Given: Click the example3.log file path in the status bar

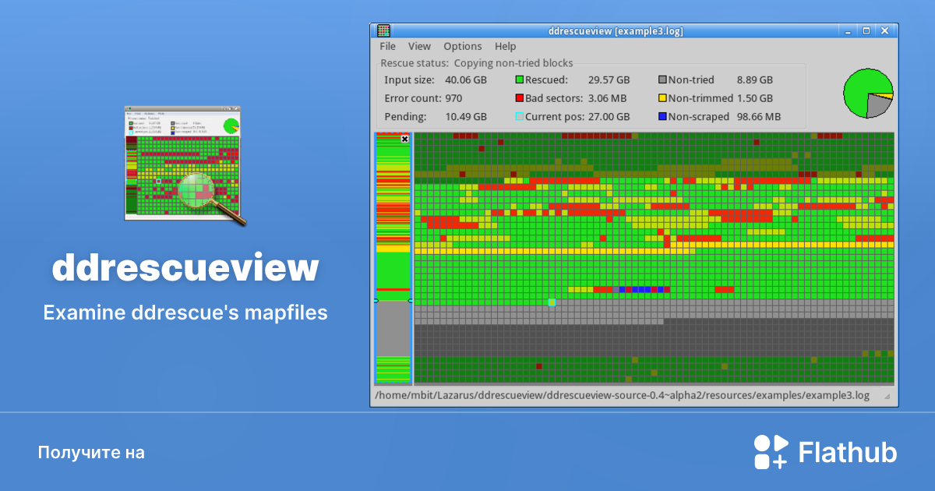Looking at the screenshot, I should [619, 395].
